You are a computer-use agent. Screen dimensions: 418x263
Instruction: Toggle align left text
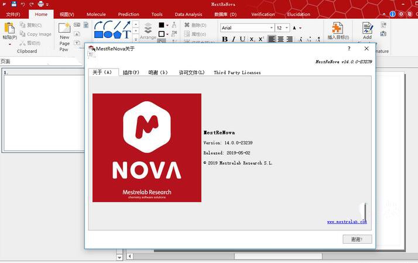[272, 39]
